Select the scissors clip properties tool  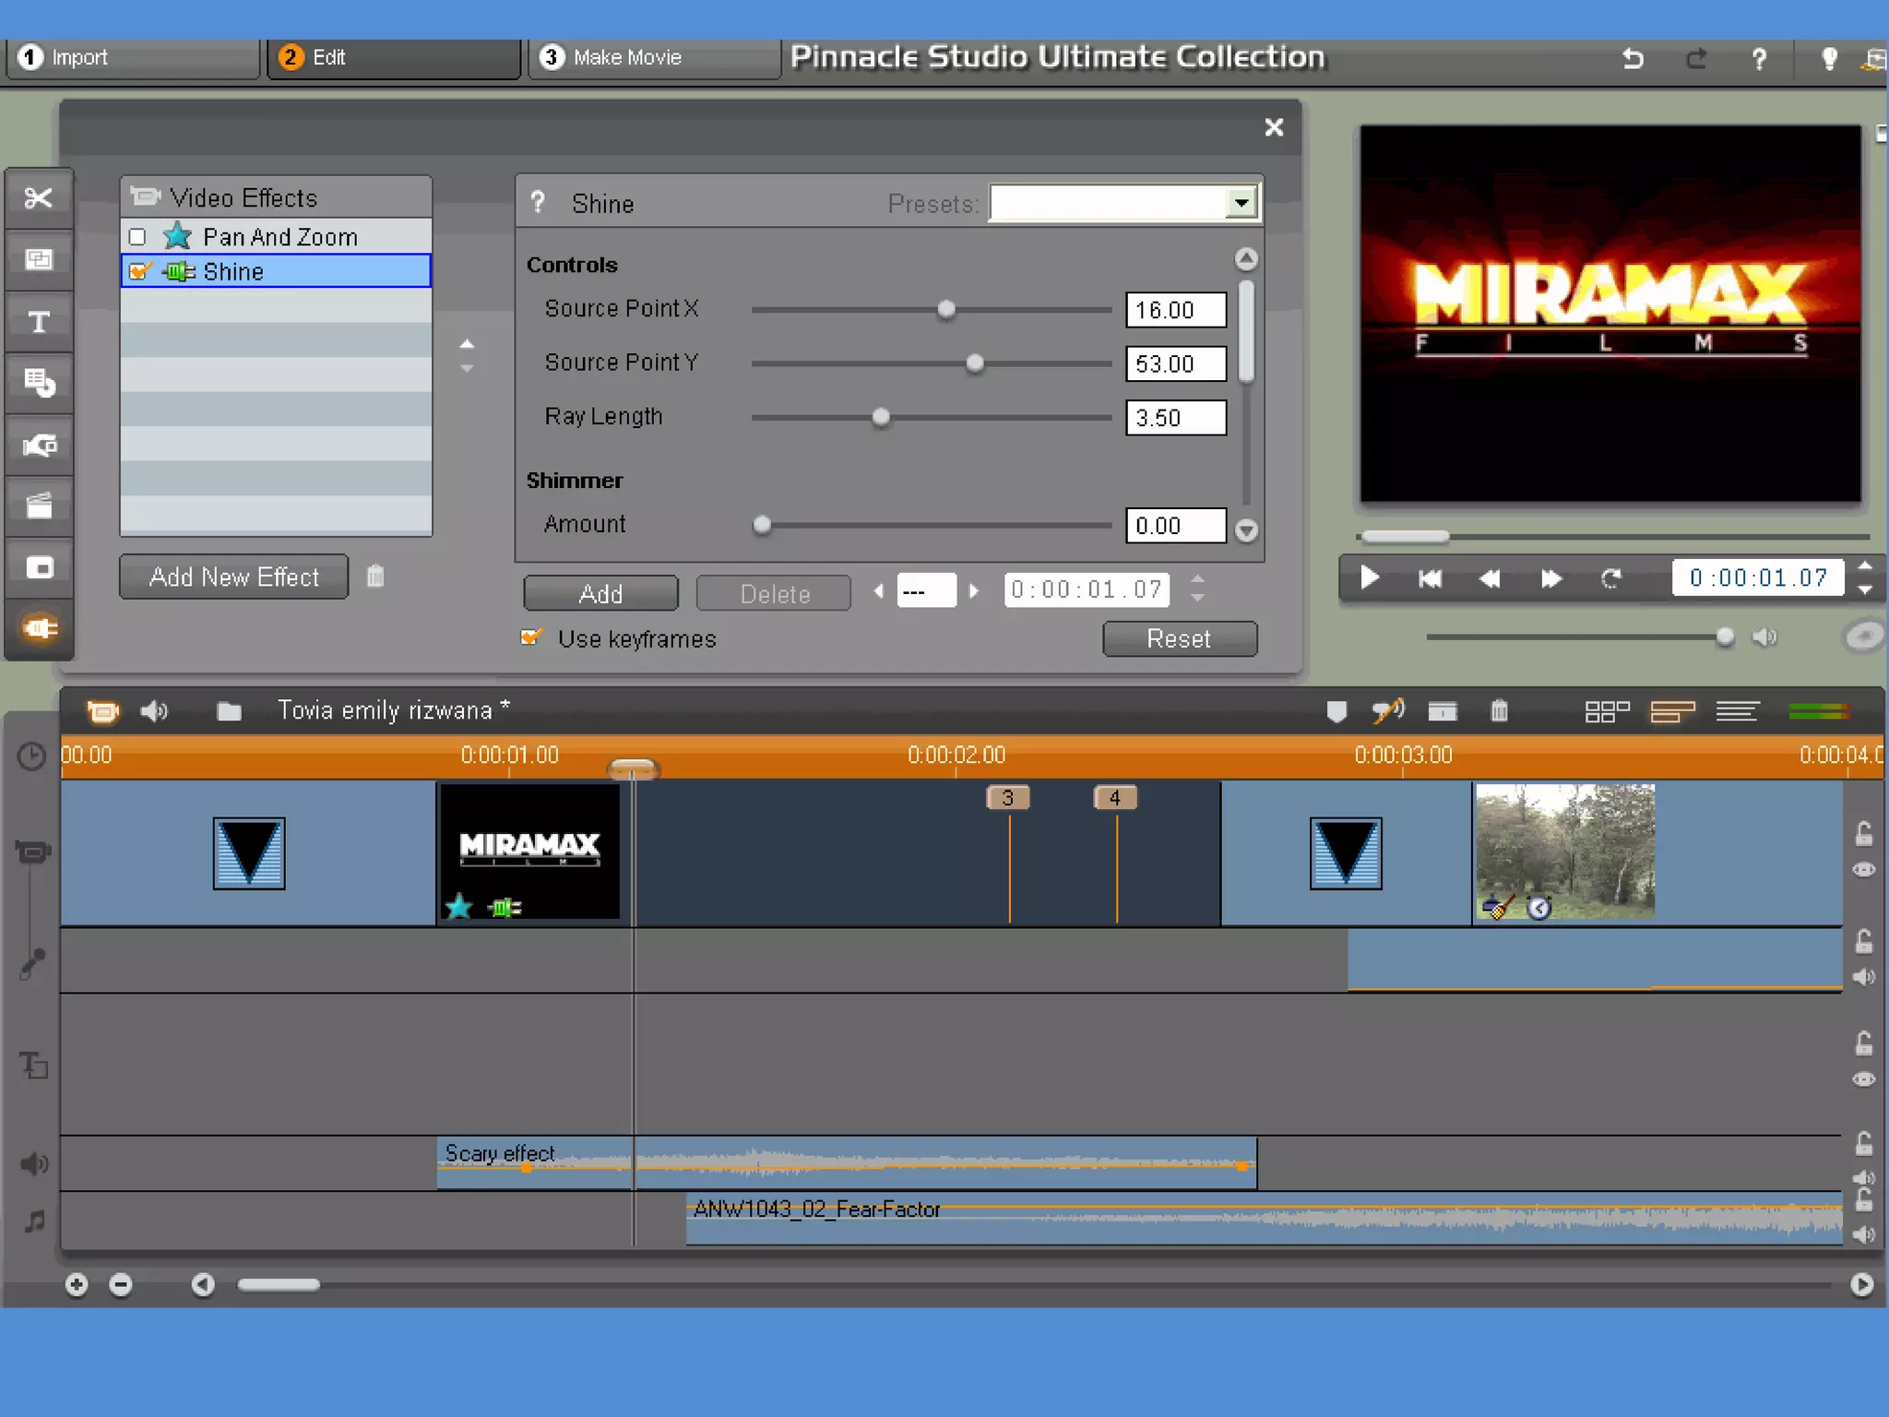(39, 198)
